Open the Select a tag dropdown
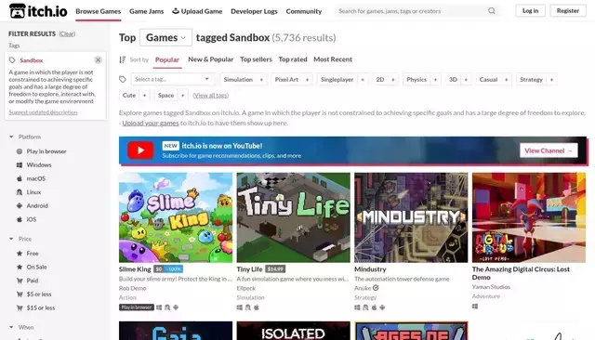Screen dimensions: 595x340 click(172, 79)
